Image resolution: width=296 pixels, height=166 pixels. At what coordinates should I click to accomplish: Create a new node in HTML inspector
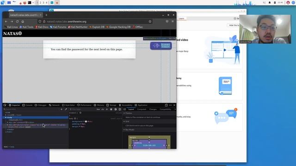(62, 109)
